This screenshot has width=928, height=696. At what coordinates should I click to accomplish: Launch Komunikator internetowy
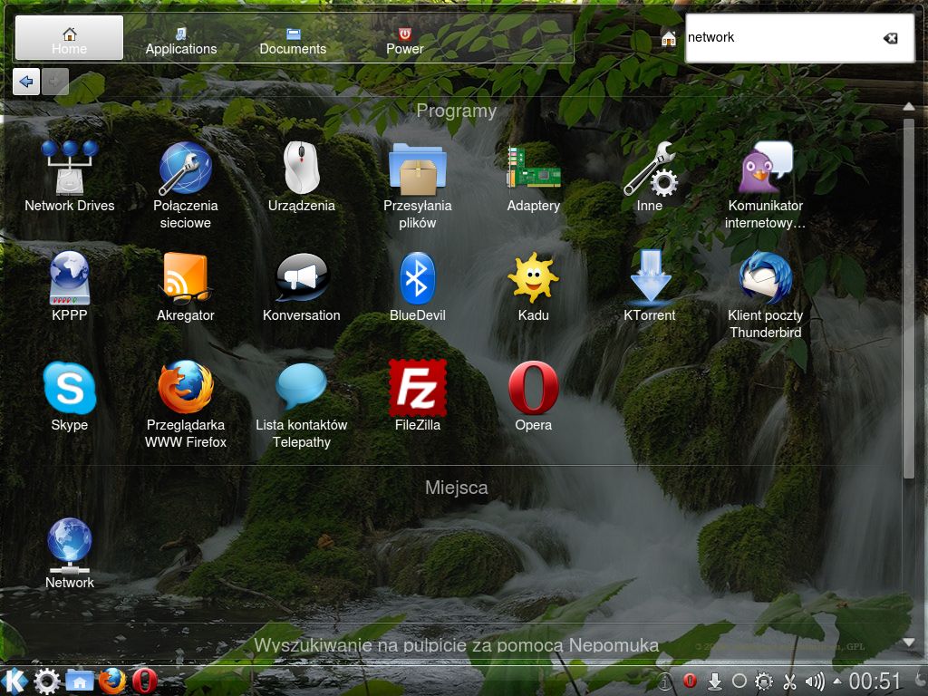click(765, 185)
